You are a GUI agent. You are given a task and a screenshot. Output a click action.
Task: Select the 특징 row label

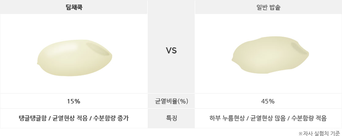[171, 118]
